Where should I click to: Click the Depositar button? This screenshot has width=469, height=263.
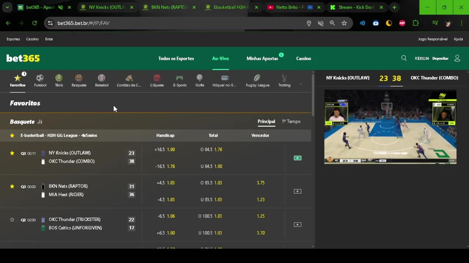440,58
